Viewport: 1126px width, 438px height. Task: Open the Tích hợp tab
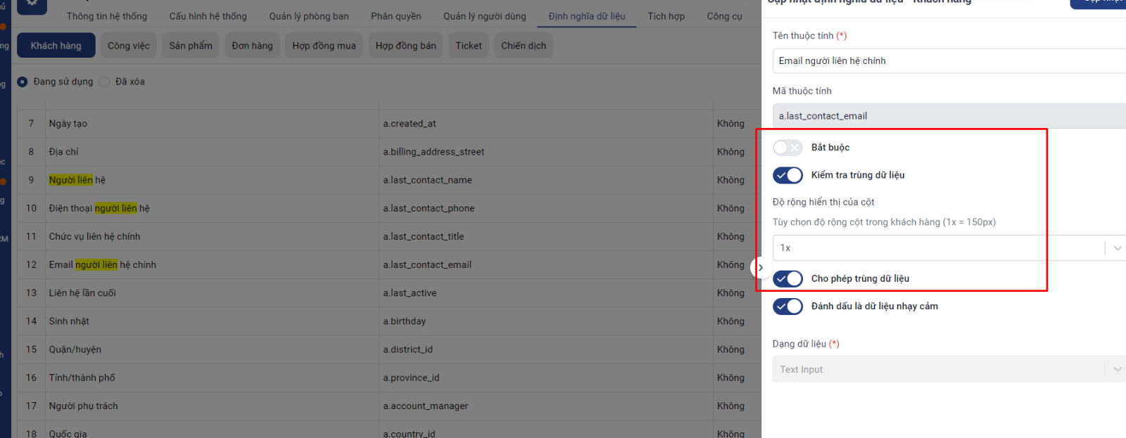pyautogui.click(x=666, y=16)
